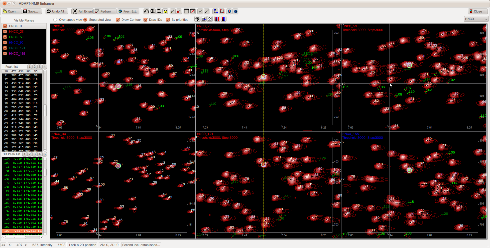490x248 pixels.
Task: Switch to 3D Peak list tab 5
Action: click(45, 154)
